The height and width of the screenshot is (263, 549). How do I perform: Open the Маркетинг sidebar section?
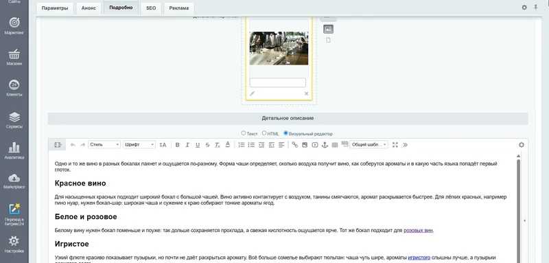click(14, 25)
